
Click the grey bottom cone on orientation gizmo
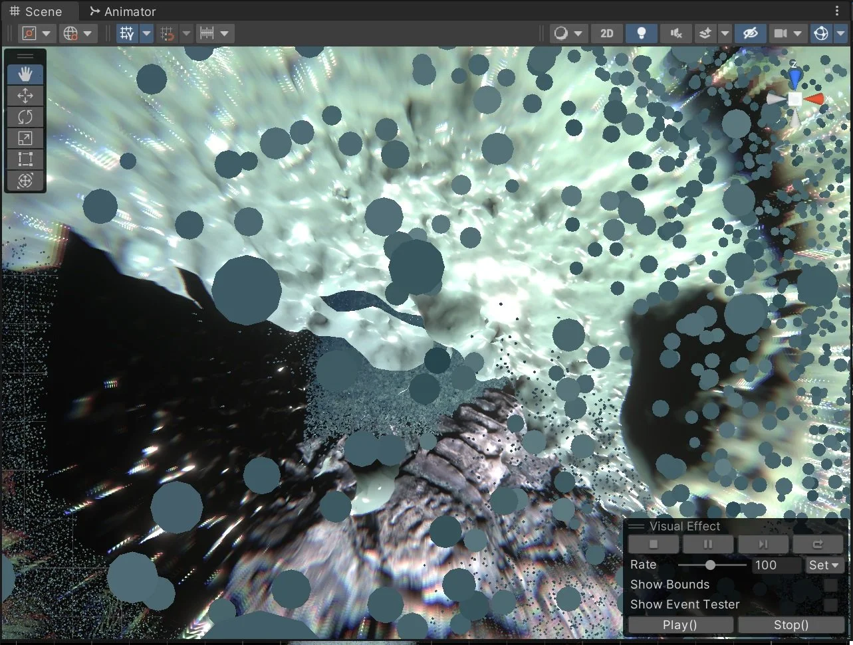click(795, 118)
